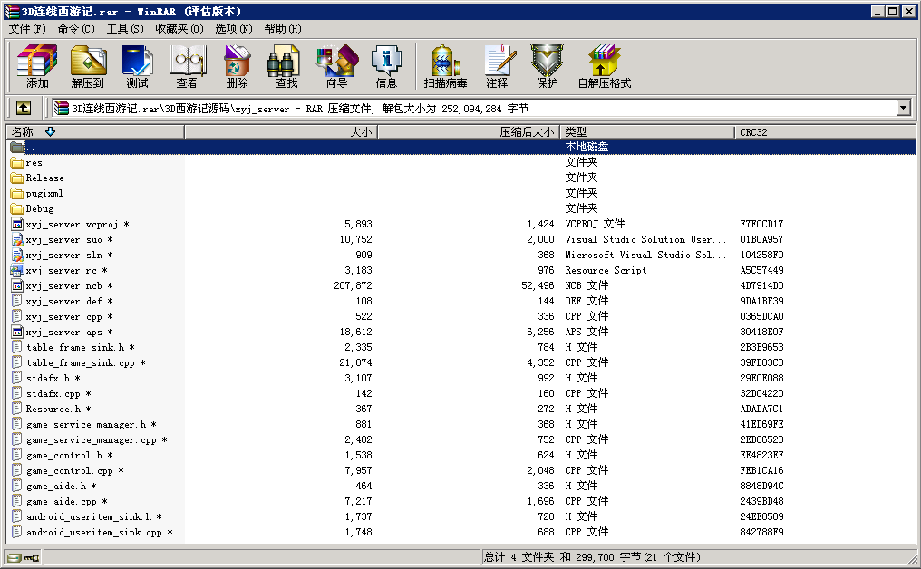Expand the archive path dropdown arrow
The width and height of the screenshot is (921, 569).
click(x=903, y=108)
